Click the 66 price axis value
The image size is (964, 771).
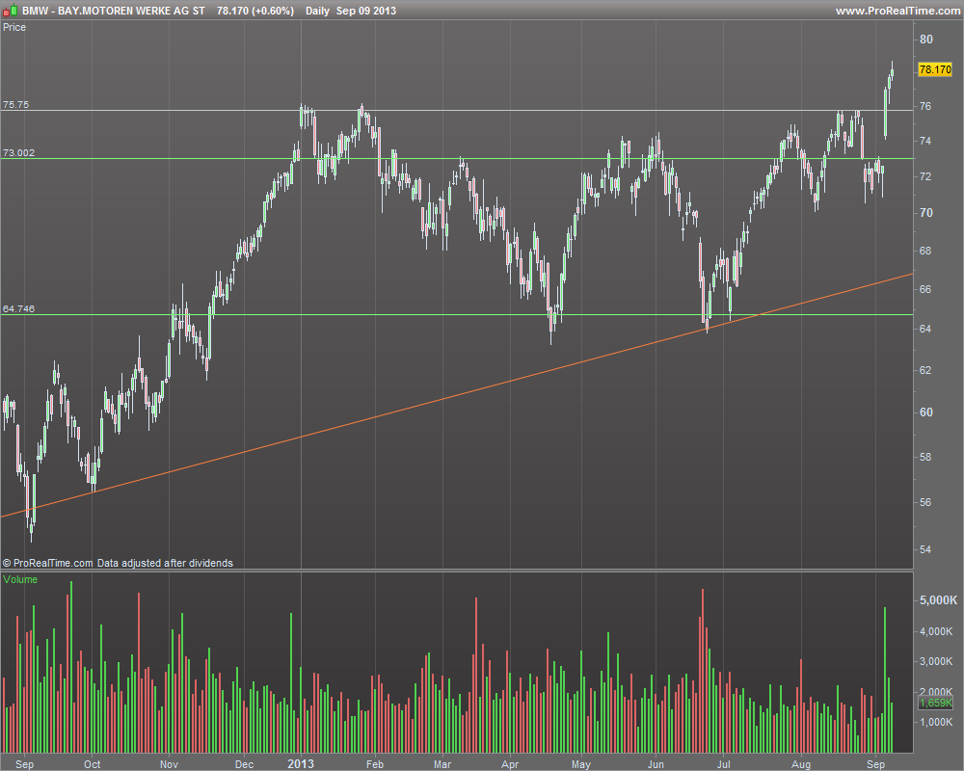coord(925,289)
